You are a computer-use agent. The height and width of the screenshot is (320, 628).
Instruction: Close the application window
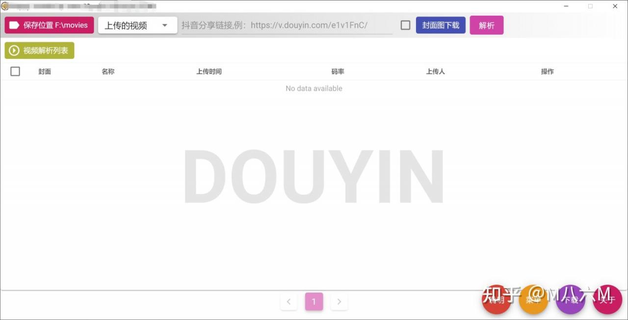615,6
